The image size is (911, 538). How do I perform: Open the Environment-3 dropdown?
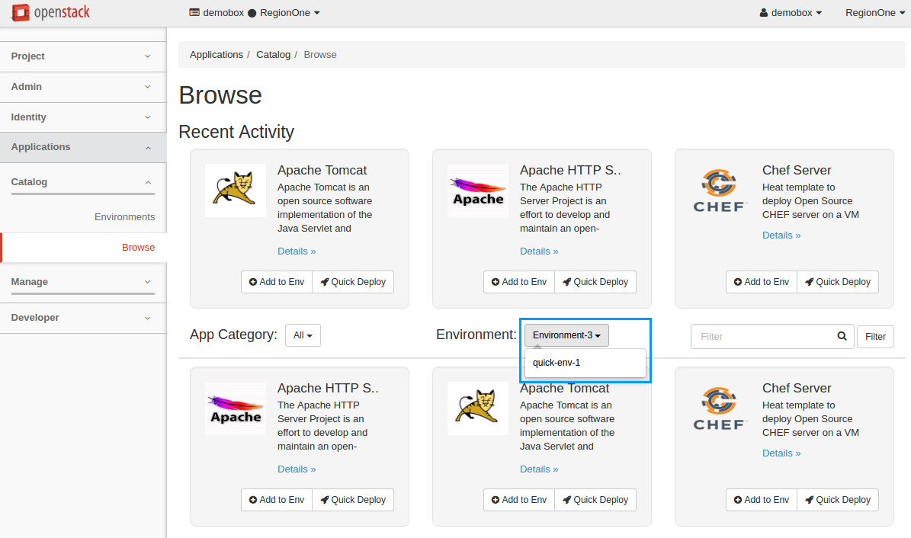pyautogui.click(x=566, y=335)
